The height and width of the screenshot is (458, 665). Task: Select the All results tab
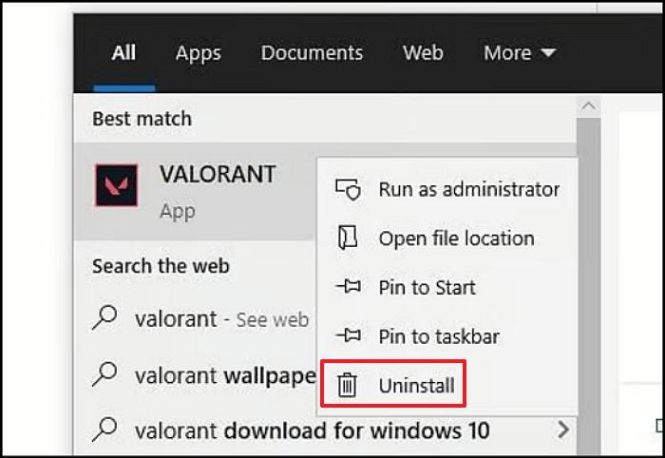point(123,53)
